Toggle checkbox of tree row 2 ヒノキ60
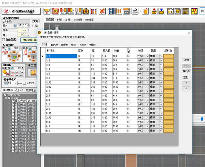This screenshot has width=205, height=167. [x=13, y=104]
